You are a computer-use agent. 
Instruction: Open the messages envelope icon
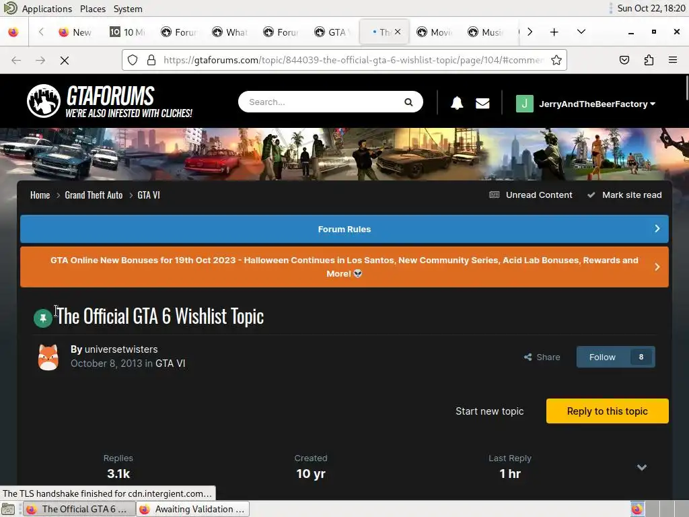[x=482, y=103]
